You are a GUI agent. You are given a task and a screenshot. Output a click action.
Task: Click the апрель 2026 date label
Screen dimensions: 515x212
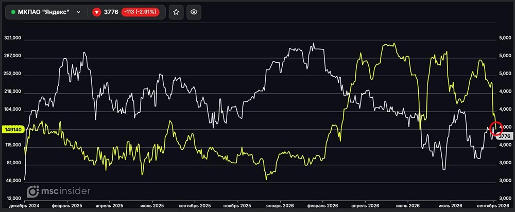(365, 206)
